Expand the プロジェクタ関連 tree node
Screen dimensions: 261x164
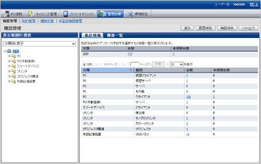click(9, 76)
